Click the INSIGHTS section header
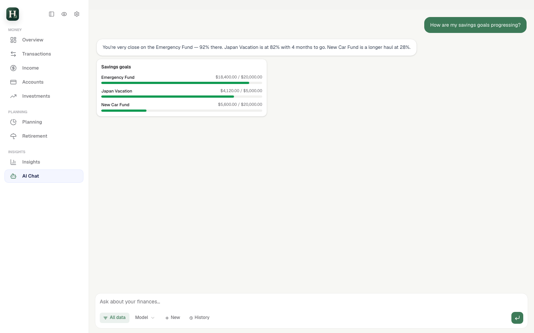Viewport: 534px width, 333px height. click(17, 152)
